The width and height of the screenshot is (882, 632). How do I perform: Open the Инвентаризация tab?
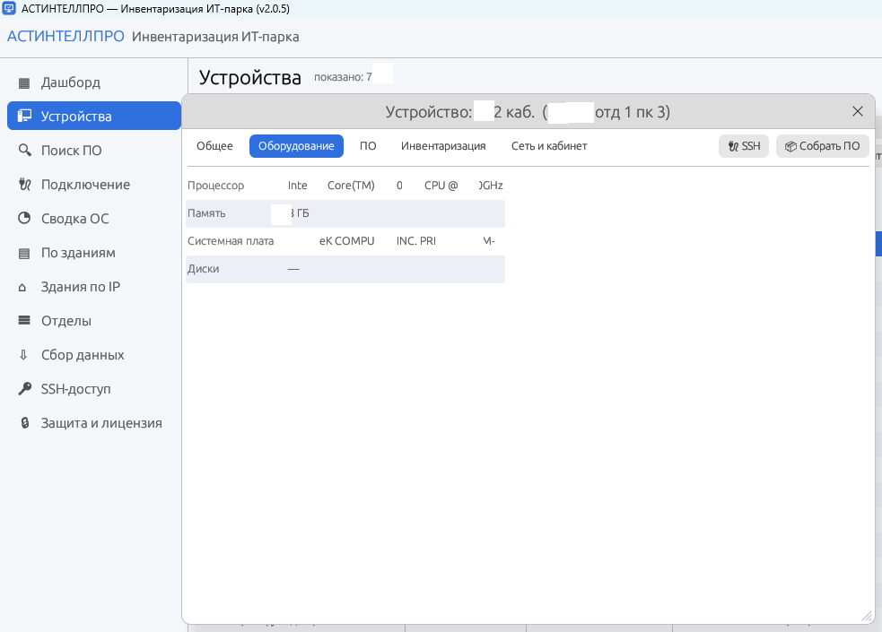(x=443, y=146)
